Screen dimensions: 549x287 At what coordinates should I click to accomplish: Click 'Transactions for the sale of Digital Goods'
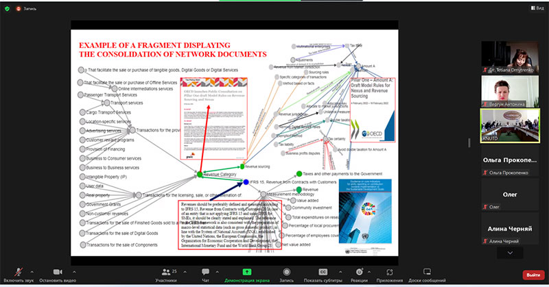[x=122, y=233]
